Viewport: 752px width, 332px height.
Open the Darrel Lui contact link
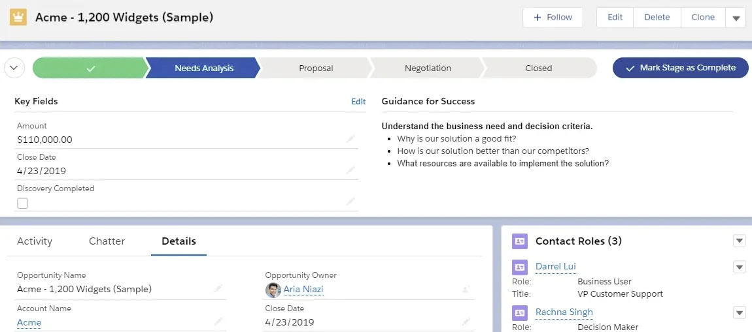[x=556, y=267]
